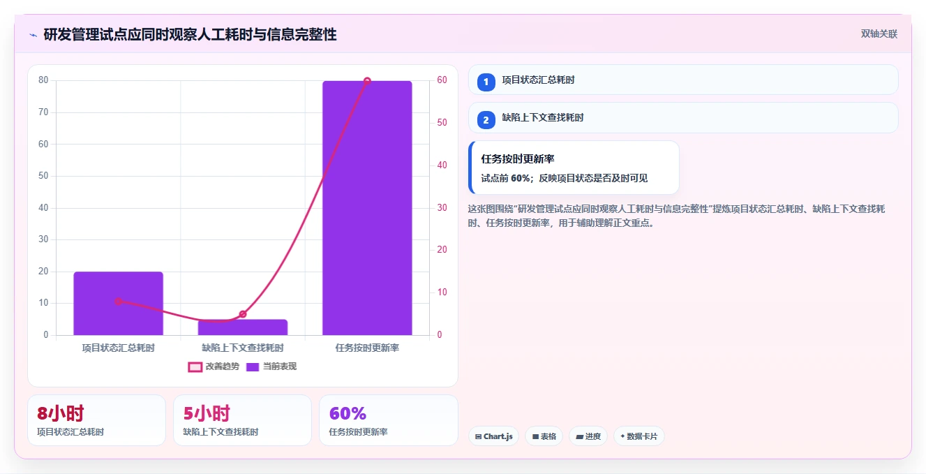926x474 pixels.
Task: Select the 项目状态汇总耗时 list item
Action: pyautogui.click(x=683, y=80)
